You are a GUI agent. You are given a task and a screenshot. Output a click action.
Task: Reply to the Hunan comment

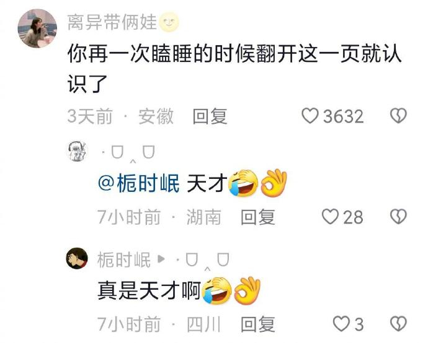pos(258,217)
